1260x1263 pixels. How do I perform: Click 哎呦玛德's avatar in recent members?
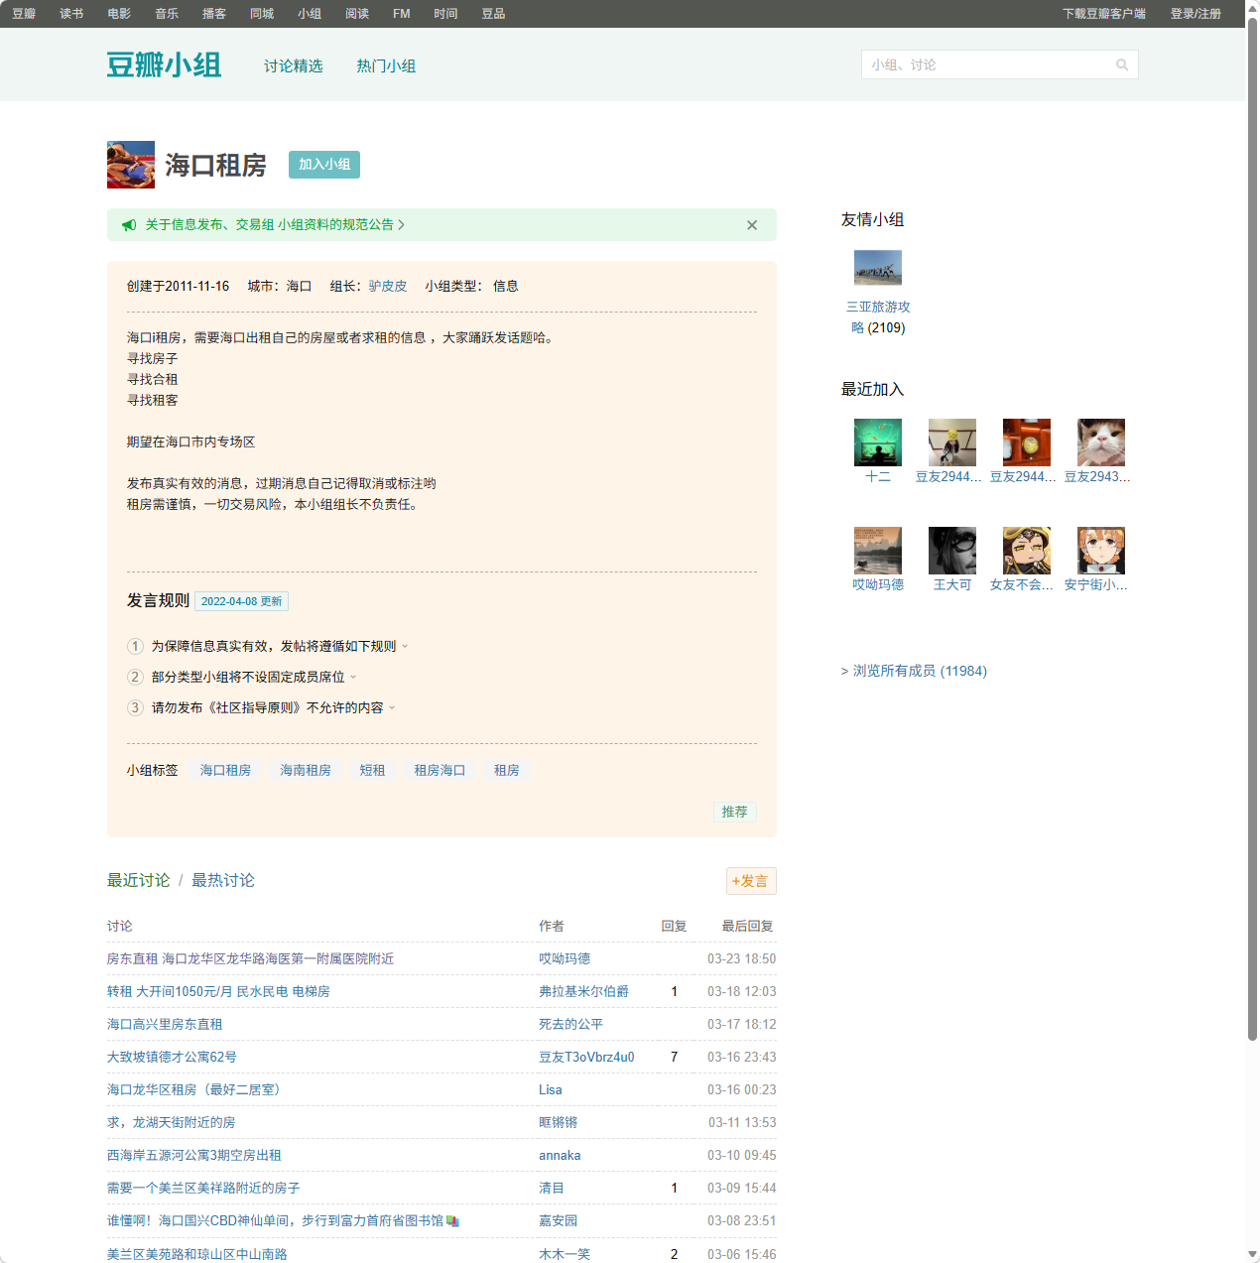point(878,551)
